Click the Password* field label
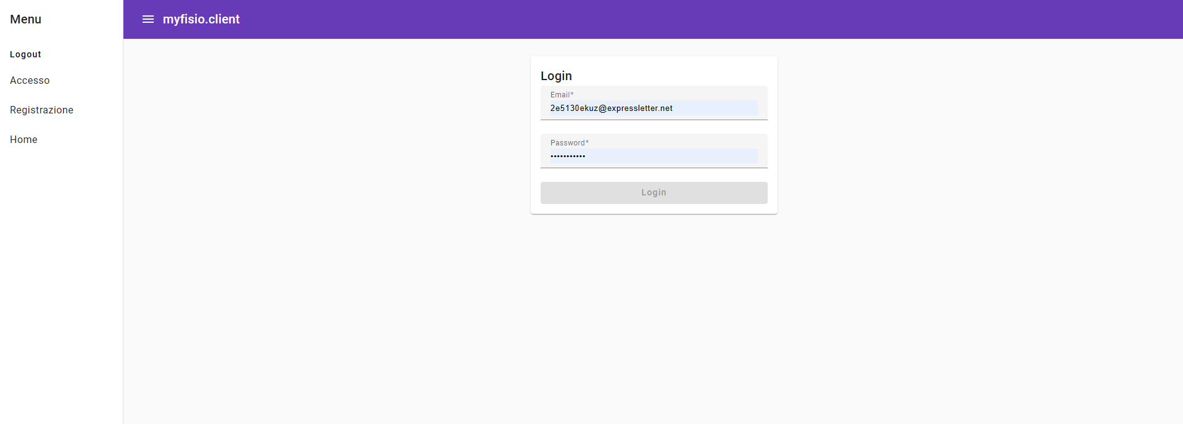 point(569,143)
